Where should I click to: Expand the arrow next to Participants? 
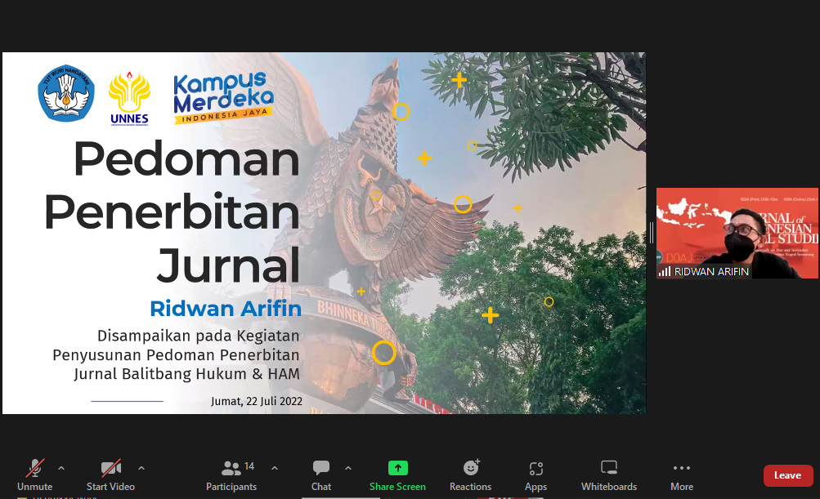275,468
